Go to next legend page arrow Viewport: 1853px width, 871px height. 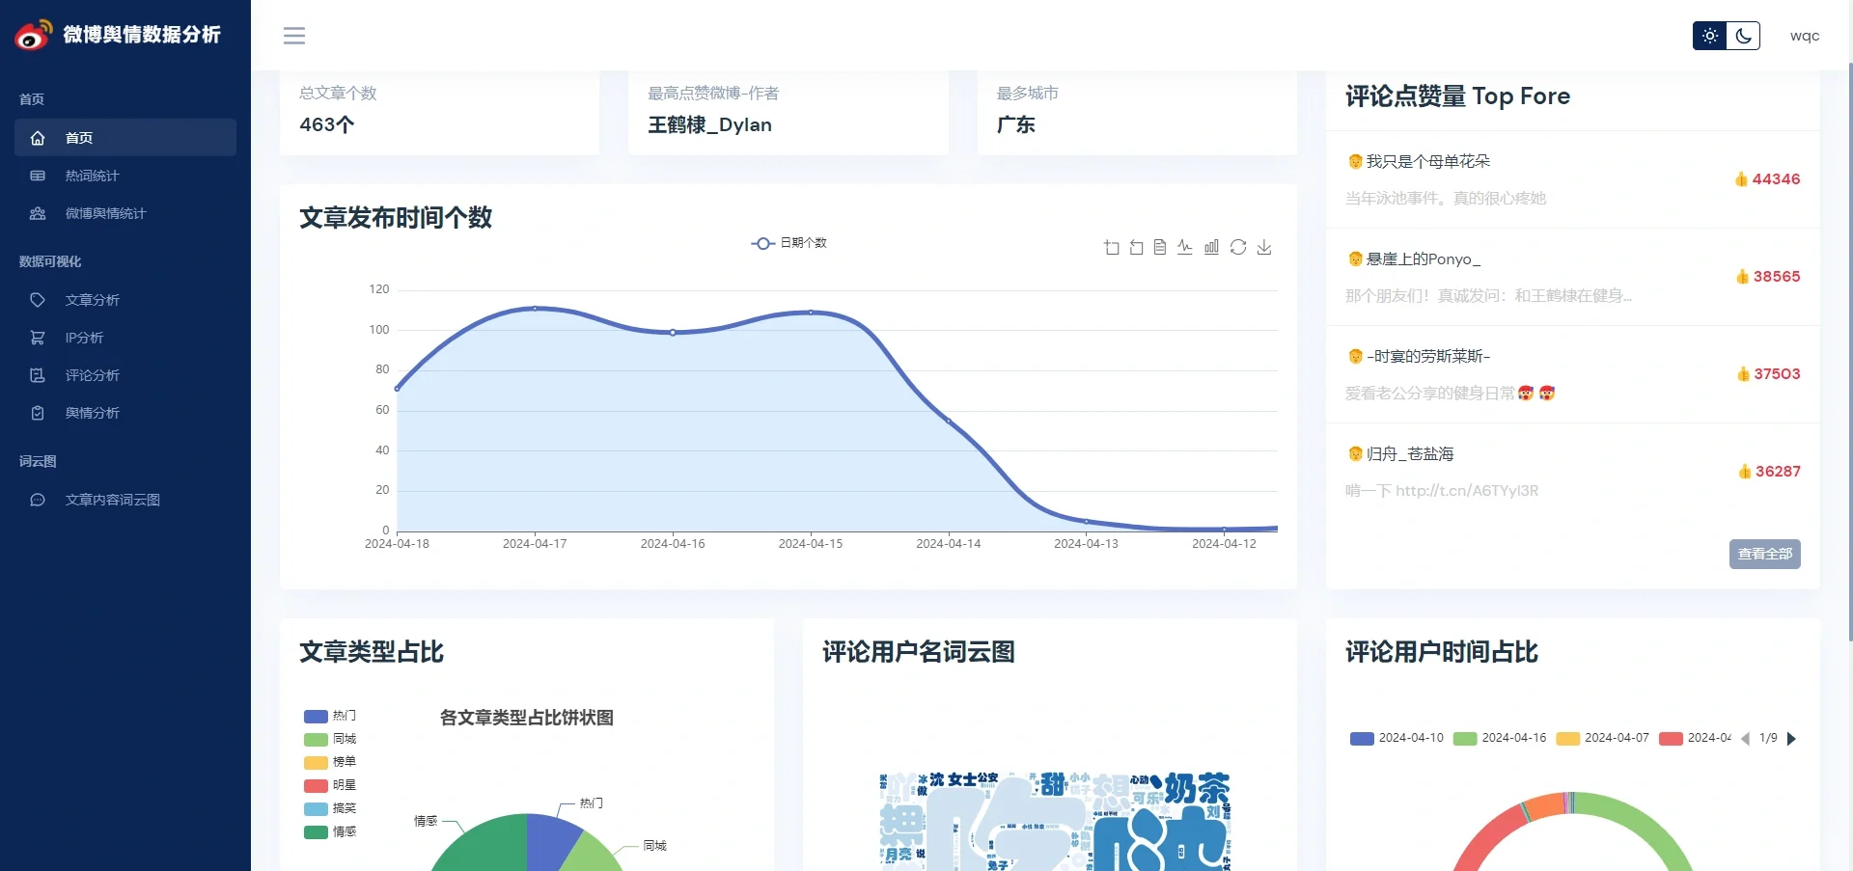[x=1791, y=739]
